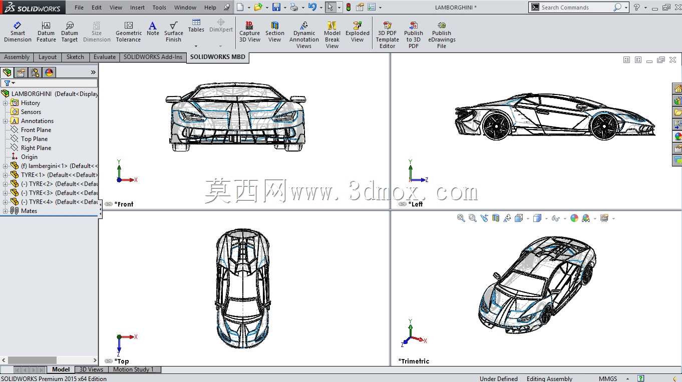The width and height of the screenshot is (682, 382).
Task: Open the Tools menu
Action: click(159, 7)
